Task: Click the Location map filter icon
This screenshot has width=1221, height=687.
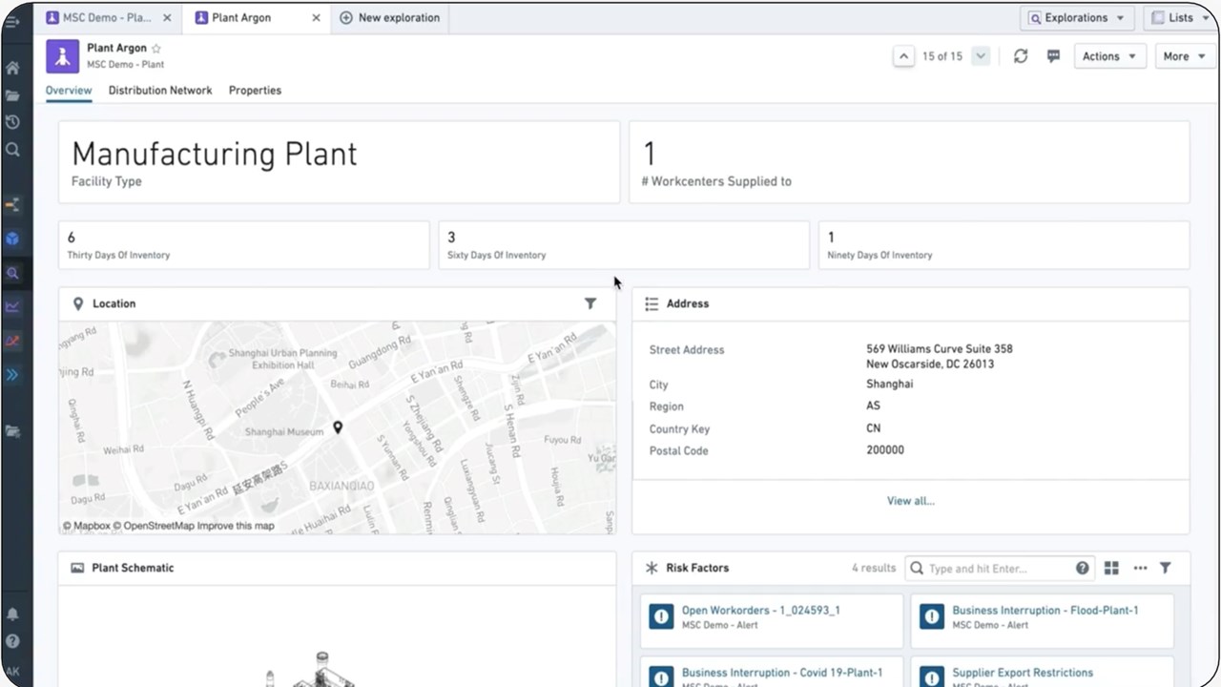Action: [x=590, y=303]
